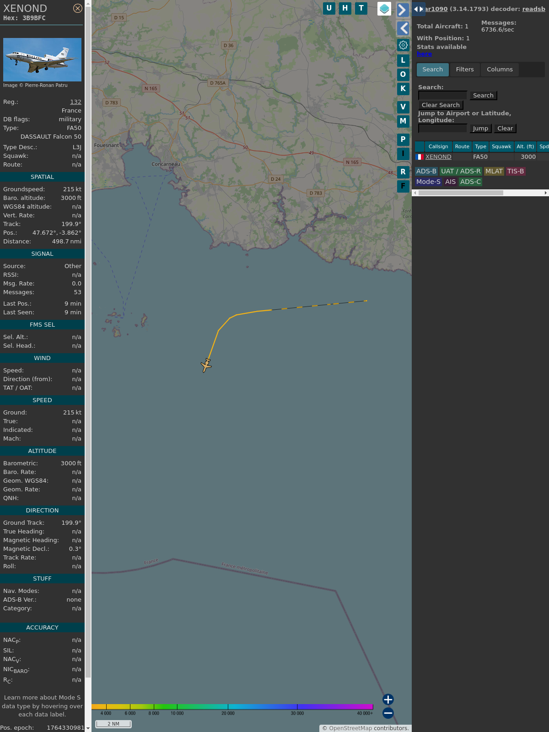Screen dimensions: 549x732
Task: Toggle the K map button
Action: (x=403, y=88)
